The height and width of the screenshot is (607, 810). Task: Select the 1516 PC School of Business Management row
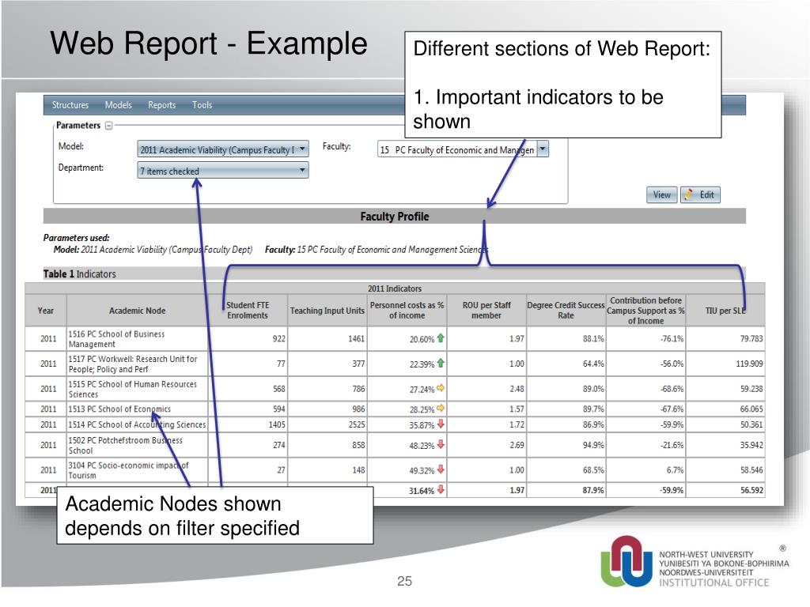click(x=138, y=339)
